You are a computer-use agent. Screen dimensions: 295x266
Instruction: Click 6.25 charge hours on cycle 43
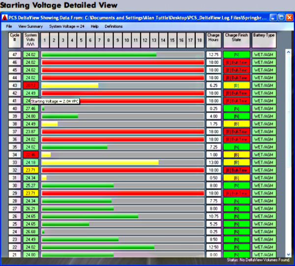pos(213,86)
